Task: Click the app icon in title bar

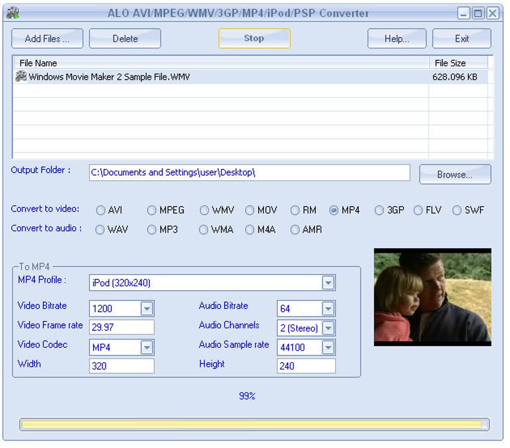Action: (13, 13)
